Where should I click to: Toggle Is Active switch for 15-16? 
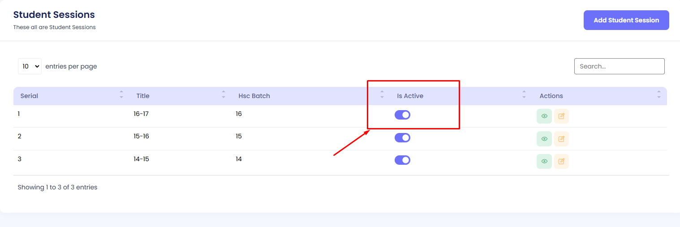pos(402,137)
